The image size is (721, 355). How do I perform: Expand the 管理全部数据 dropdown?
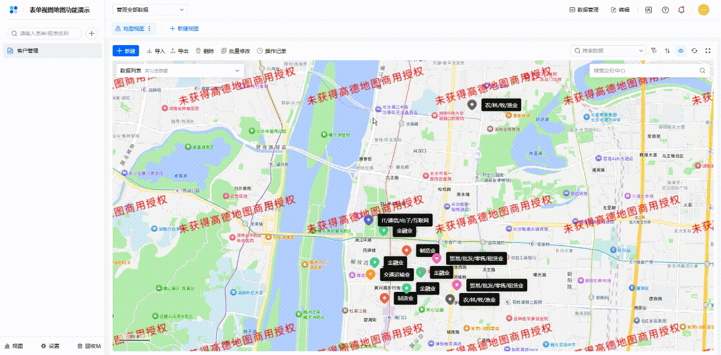point(150,10)
